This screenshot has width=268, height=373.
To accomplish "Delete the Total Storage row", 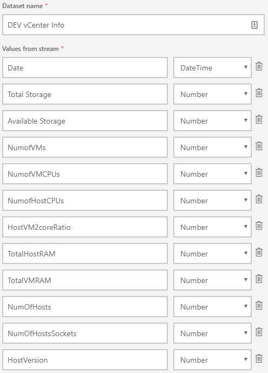I will (259, 93).
